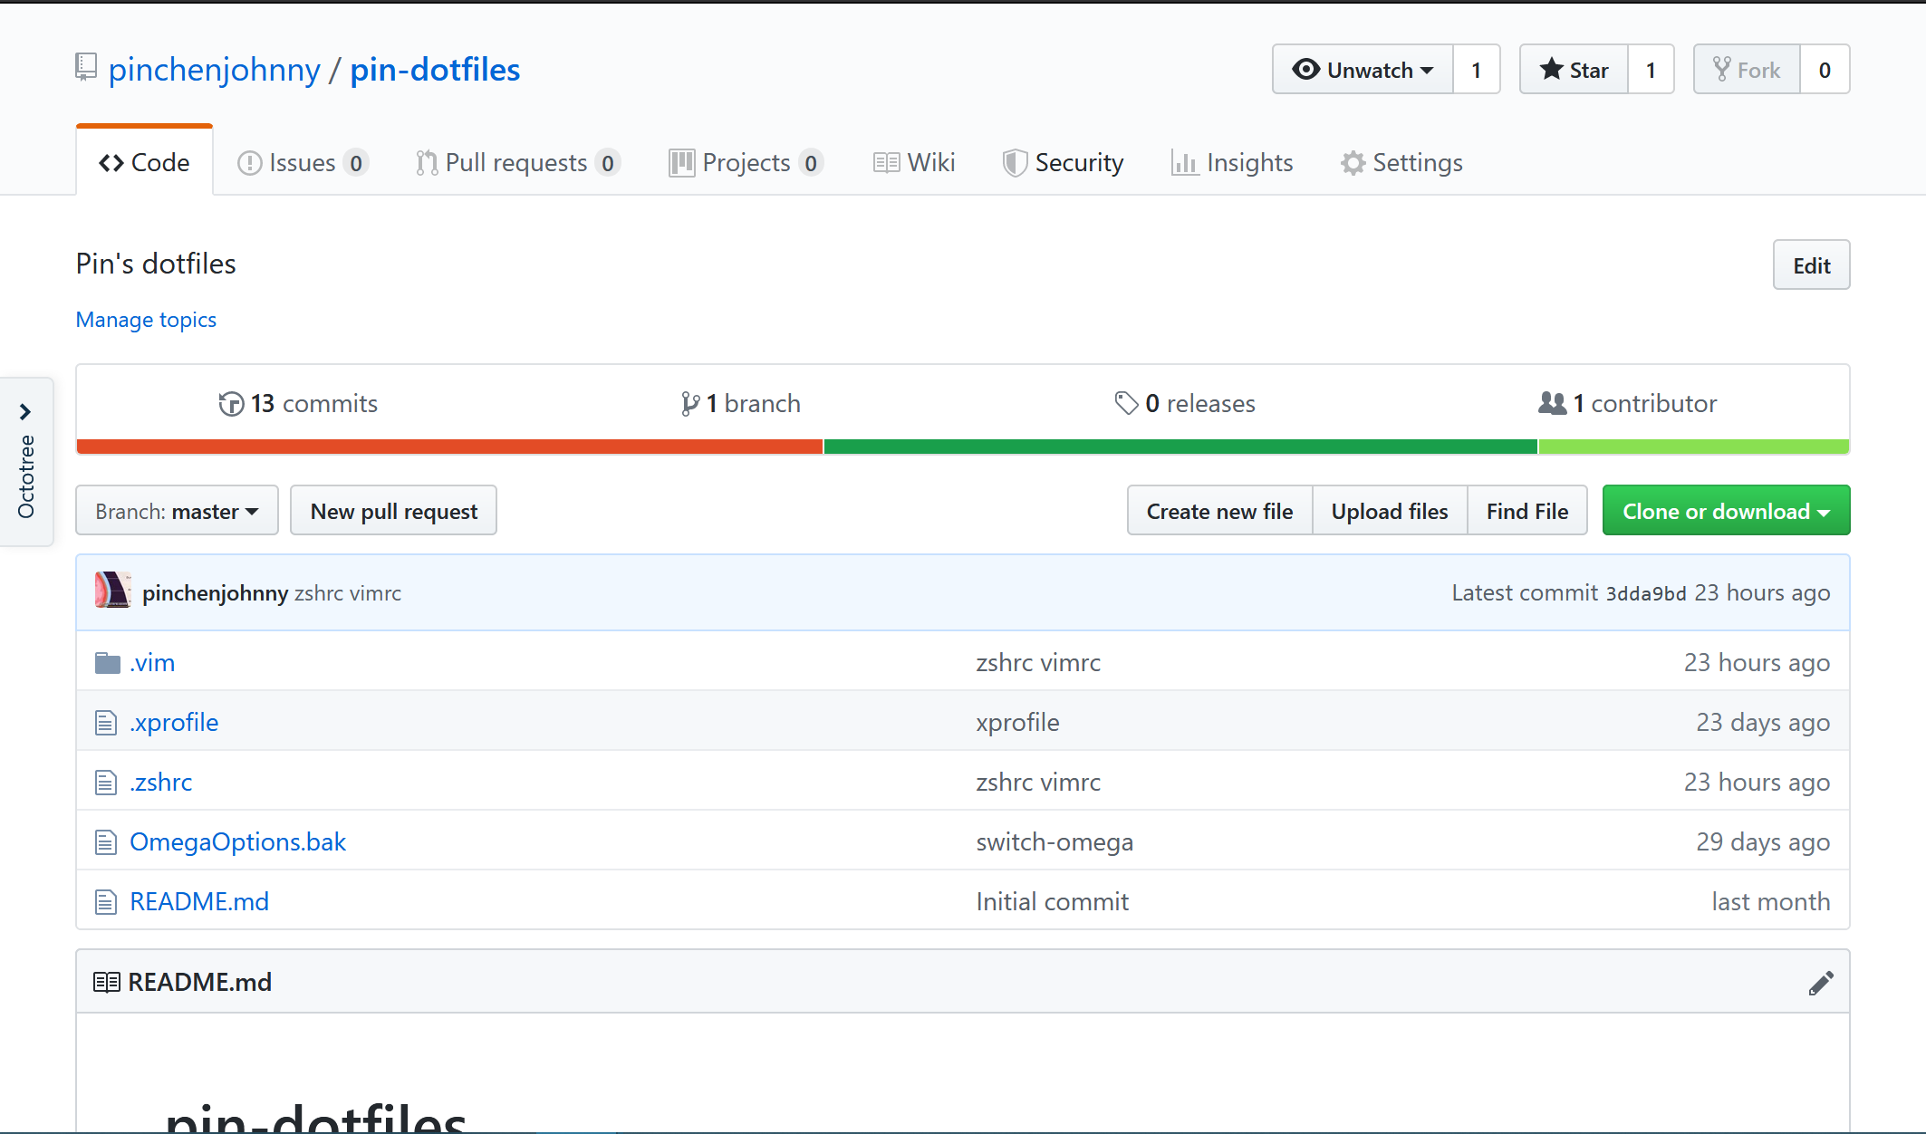Click the New pull request button
The width and height of the screenshot is (1926, 1134).
(x=393, y=511)
